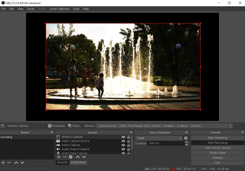This screenshot has height=171, width=245.
Task: Click the Stop Recording button
Action: pyautogui.click(x=217, y=143)
